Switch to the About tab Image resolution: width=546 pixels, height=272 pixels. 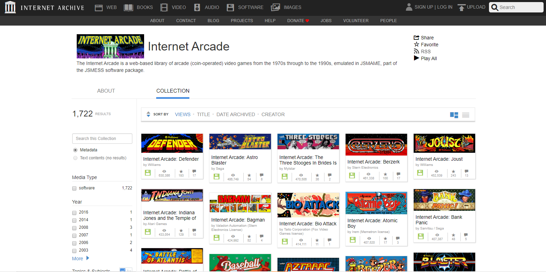click(x=106, y=91)
